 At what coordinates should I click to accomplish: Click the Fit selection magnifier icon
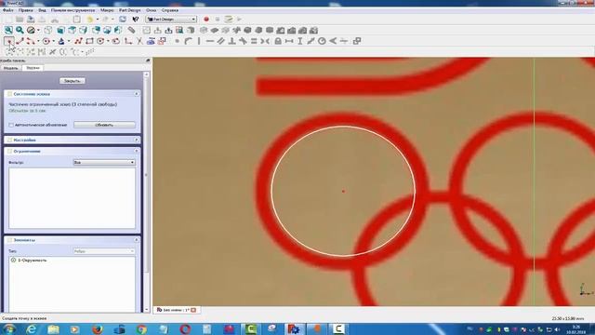pyautogui.click(x=20, y=30)
